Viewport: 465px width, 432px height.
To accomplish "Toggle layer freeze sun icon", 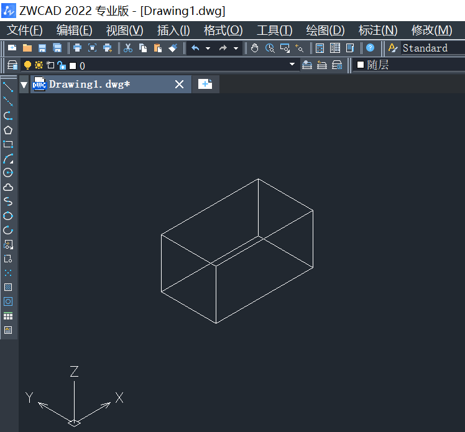I will (x=39, y=65).
